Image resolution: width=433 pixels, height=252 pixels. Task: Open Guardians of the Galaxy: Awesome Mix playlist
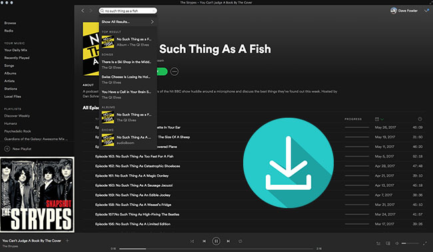(35, 139)
